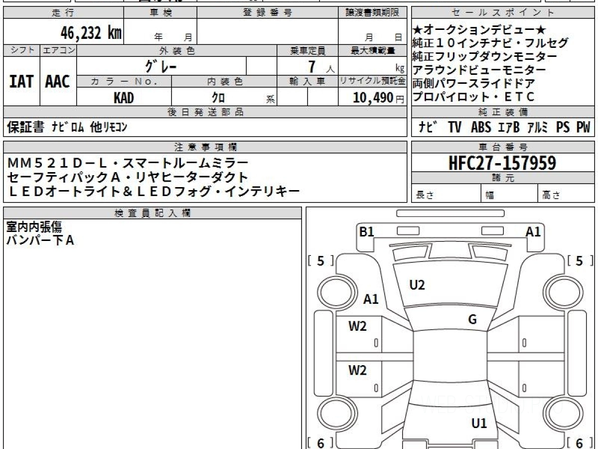Select the air conditioner value AAC
The height and width of the screenshot is (449, 598).
click(x=58, y=81)
